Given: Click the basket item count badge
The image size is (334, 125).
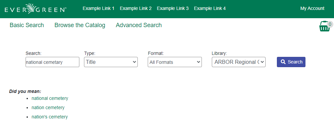Looking at the screenshot, I should (x=330, y=24).
